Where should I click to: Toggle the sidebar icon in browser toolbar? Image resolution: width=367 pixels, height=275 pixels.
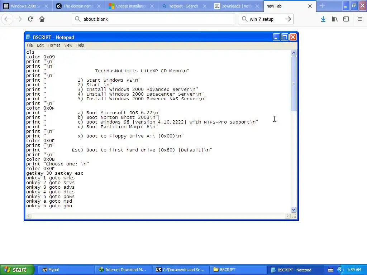pos(346,19)
